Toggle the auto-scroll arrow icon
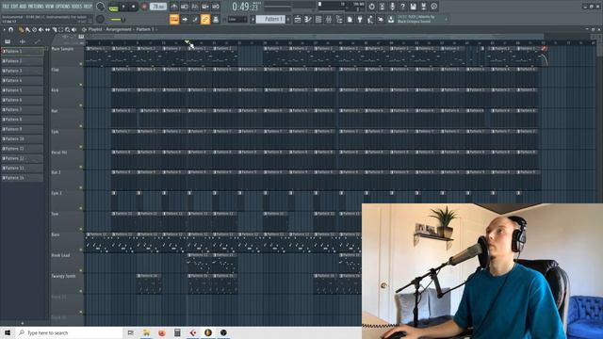Viewport: 603px width, 339px height. [185, 19]
